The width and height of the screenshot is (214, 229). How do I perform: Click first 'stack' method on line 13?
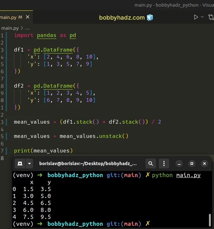84,122
